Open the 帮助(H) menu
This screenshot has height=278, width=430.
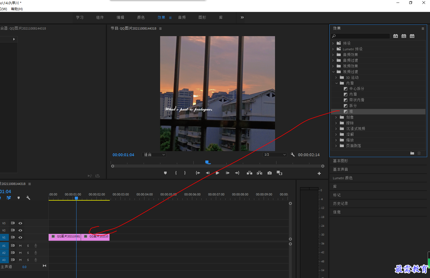(x=17, y=9)
